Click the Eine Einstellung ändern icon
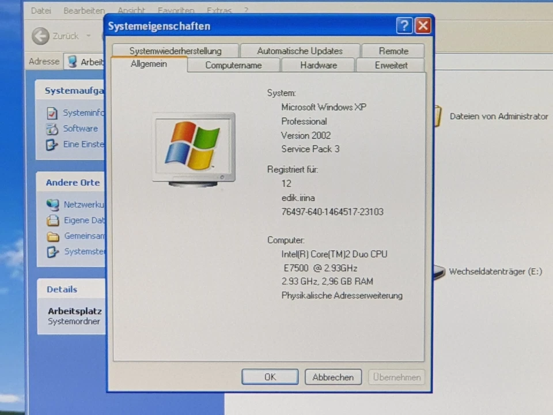Image resolution: width=553 pixels, height=415 pixels. [52, 145]
